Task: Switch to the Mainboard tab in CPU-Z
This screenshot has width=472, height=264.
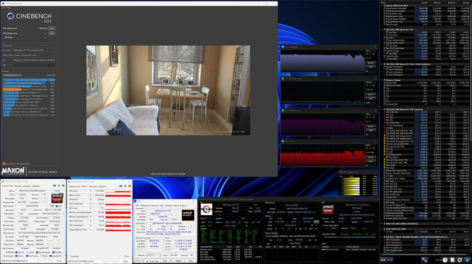Action: click(x=146, y=205)
